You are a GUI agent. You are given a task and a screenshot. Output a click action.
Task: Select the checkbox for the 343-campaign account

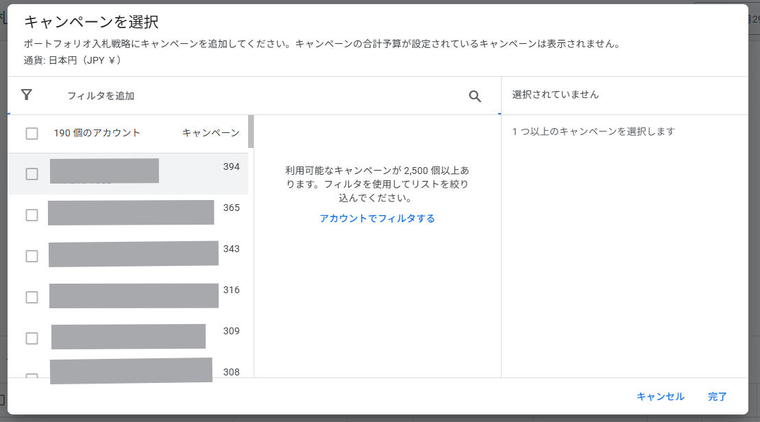[32, 256]
